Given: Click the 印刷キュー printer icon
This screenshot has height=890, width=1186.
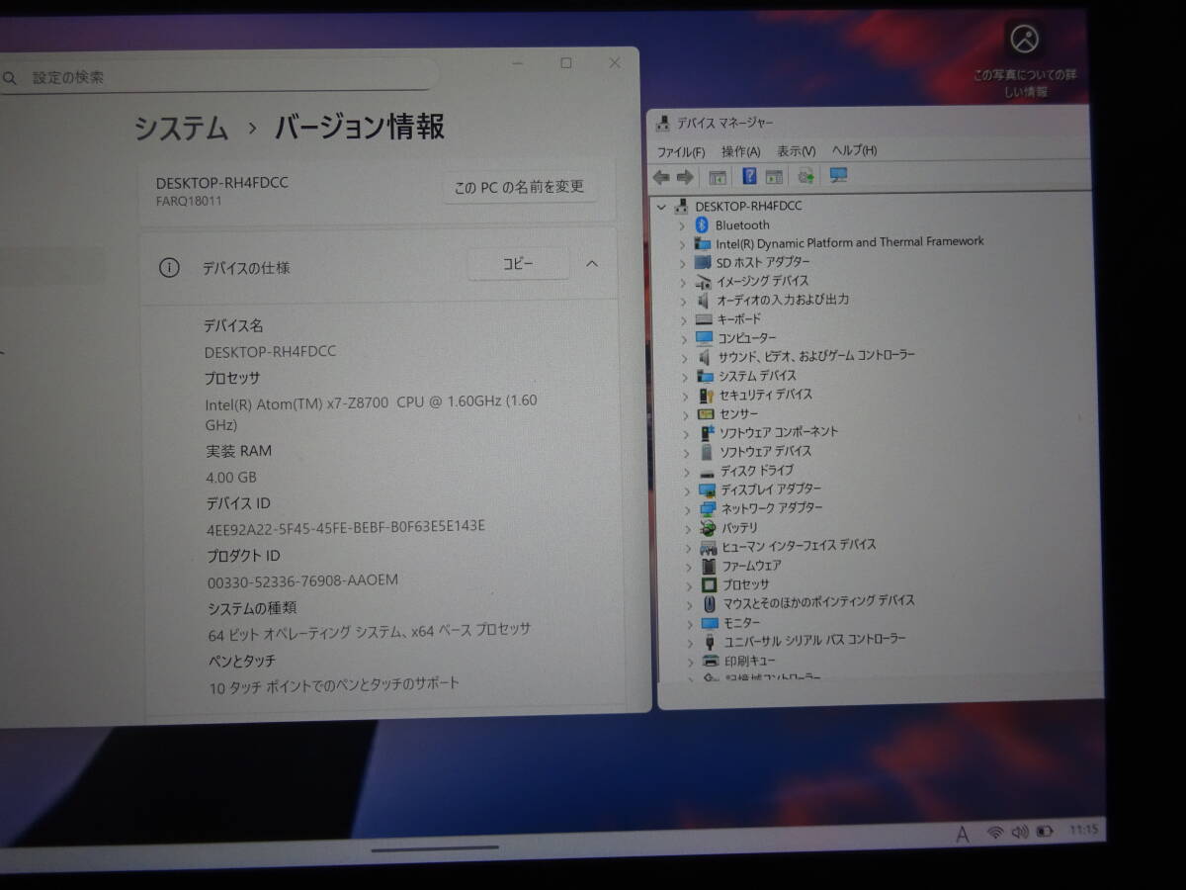Looking at the screenshot, I should click(x=711, y=661).
